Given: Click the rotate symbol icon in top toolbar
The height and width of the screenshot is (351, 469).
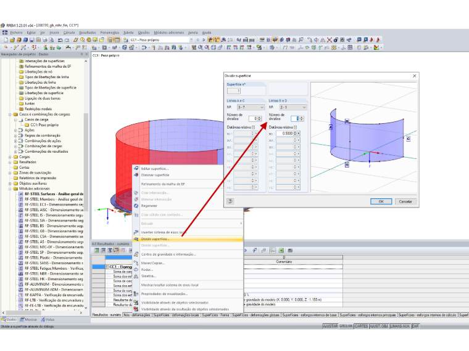Looking at the screenshot, I should tap(316, 39).
